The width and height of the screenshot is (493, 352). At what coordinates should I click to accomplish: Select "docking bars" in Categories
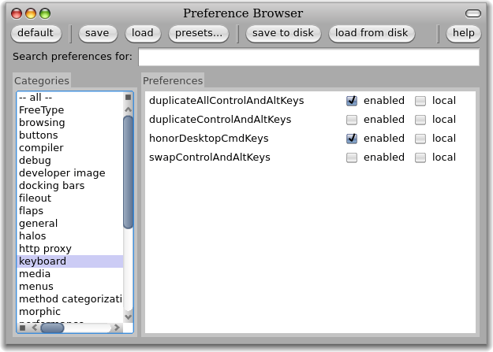(51, 186)
